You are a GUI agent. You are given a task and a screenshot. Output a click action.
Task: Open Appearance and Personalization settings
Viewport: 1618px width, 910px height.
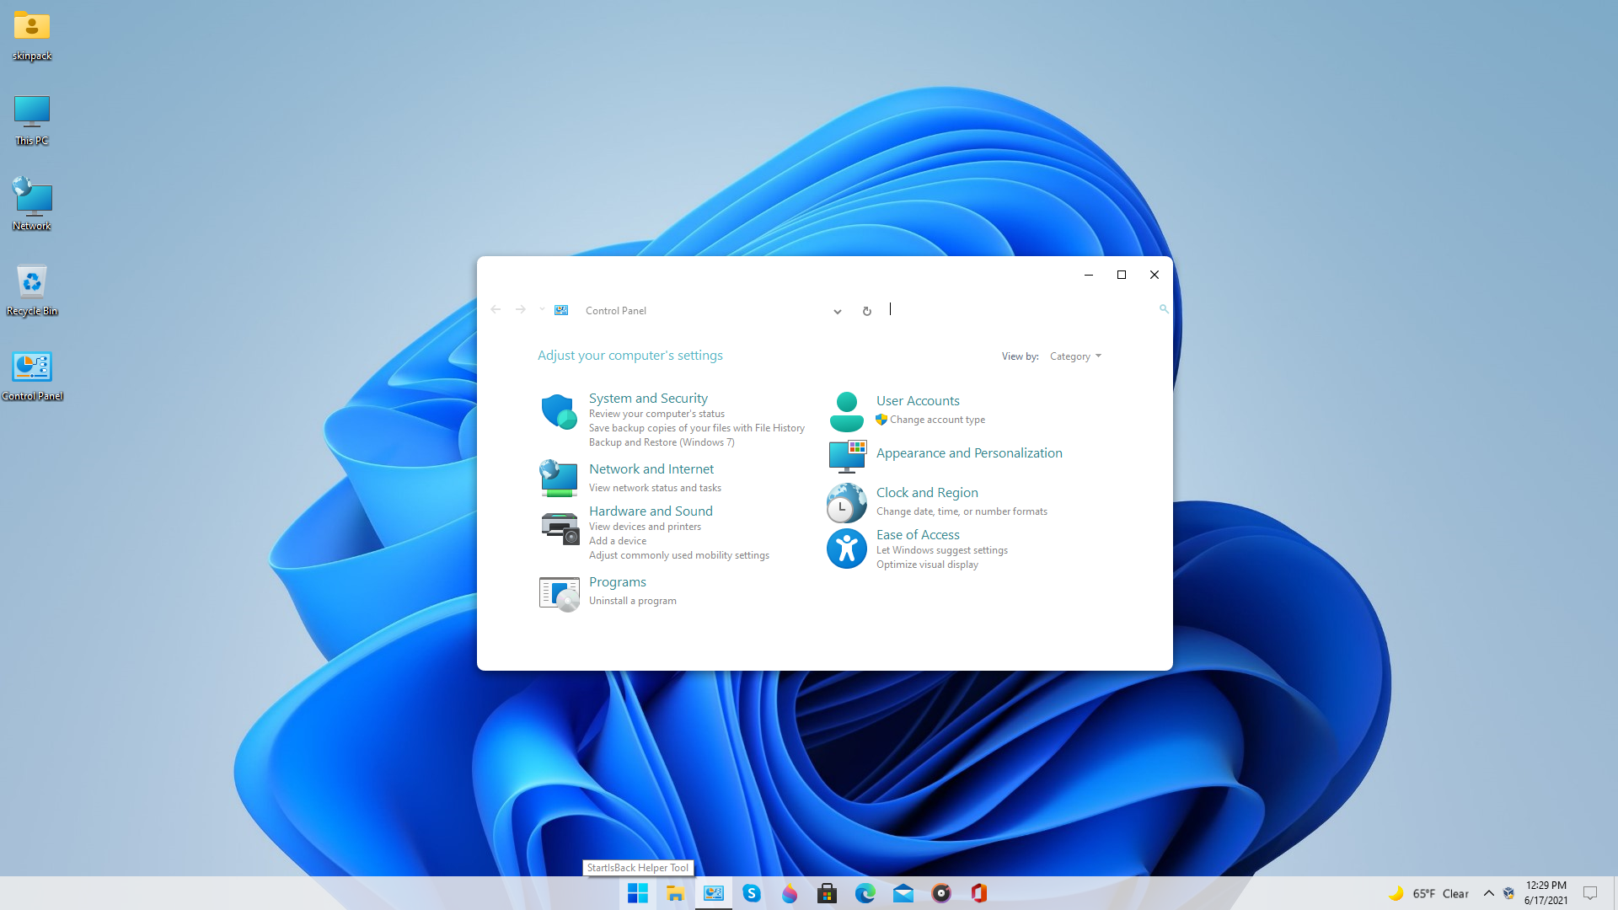coord(969,452)
